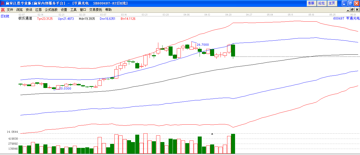Image resolution: width=360 pixels, height=155 pixels.
Task: Minimize the main application window
Action: pos(344,3)
